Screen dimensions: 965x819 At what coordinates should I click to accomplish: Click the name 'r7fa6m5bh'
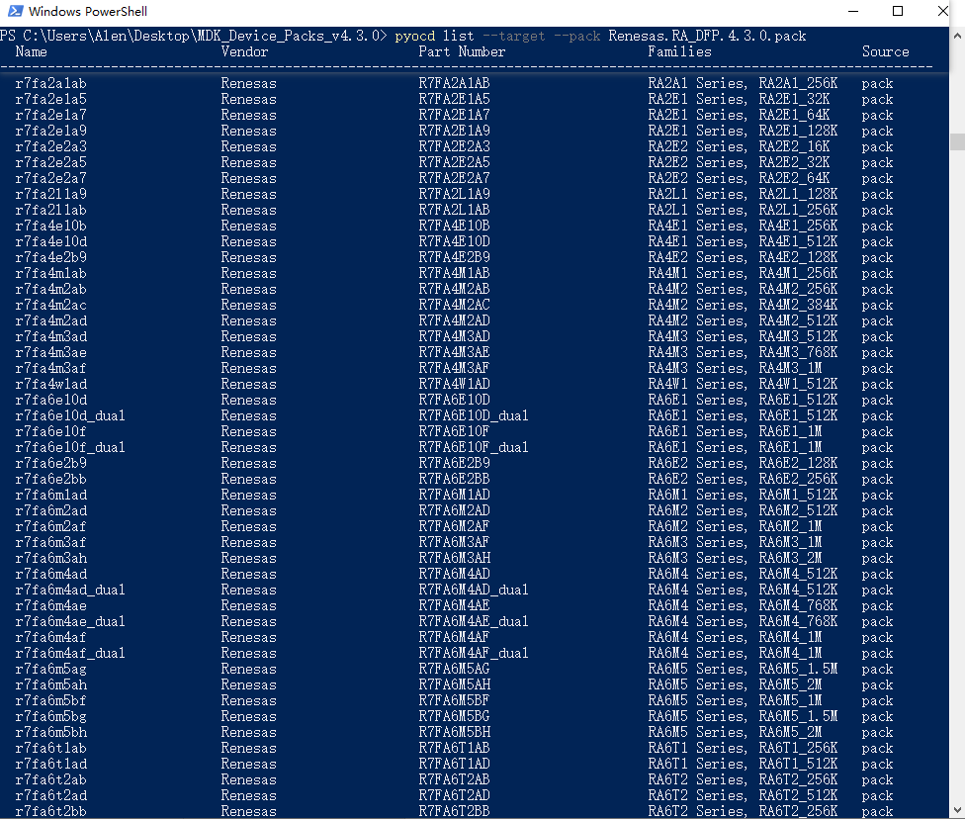tap(51, 732)
